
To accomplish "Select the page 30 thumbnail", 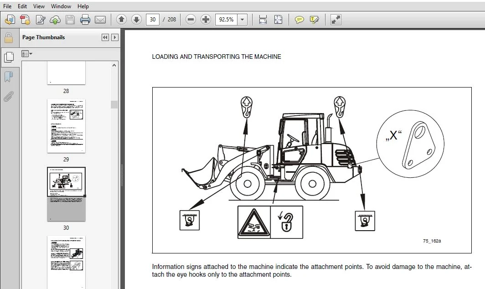I will click(x=66, y=194).
